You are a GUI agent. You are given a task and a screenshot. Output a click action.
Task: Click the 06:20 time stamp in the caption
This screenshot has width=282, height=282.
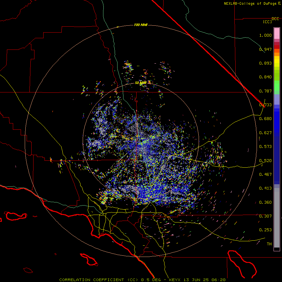[x=218, y=280]
